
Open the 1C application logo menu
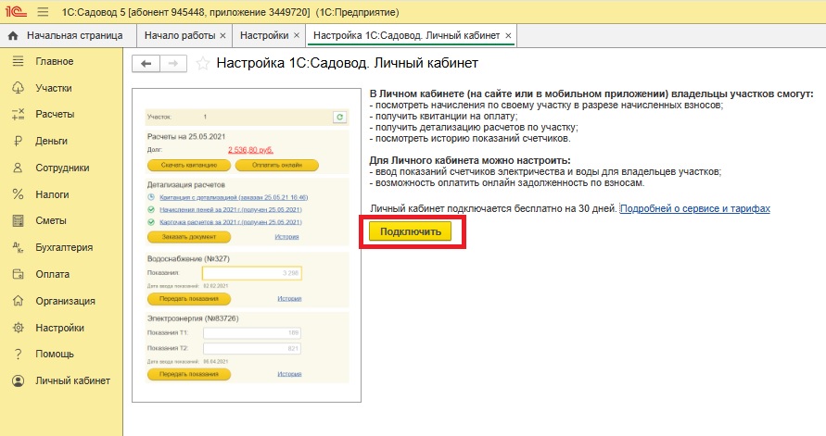click(x=16, y=11)
